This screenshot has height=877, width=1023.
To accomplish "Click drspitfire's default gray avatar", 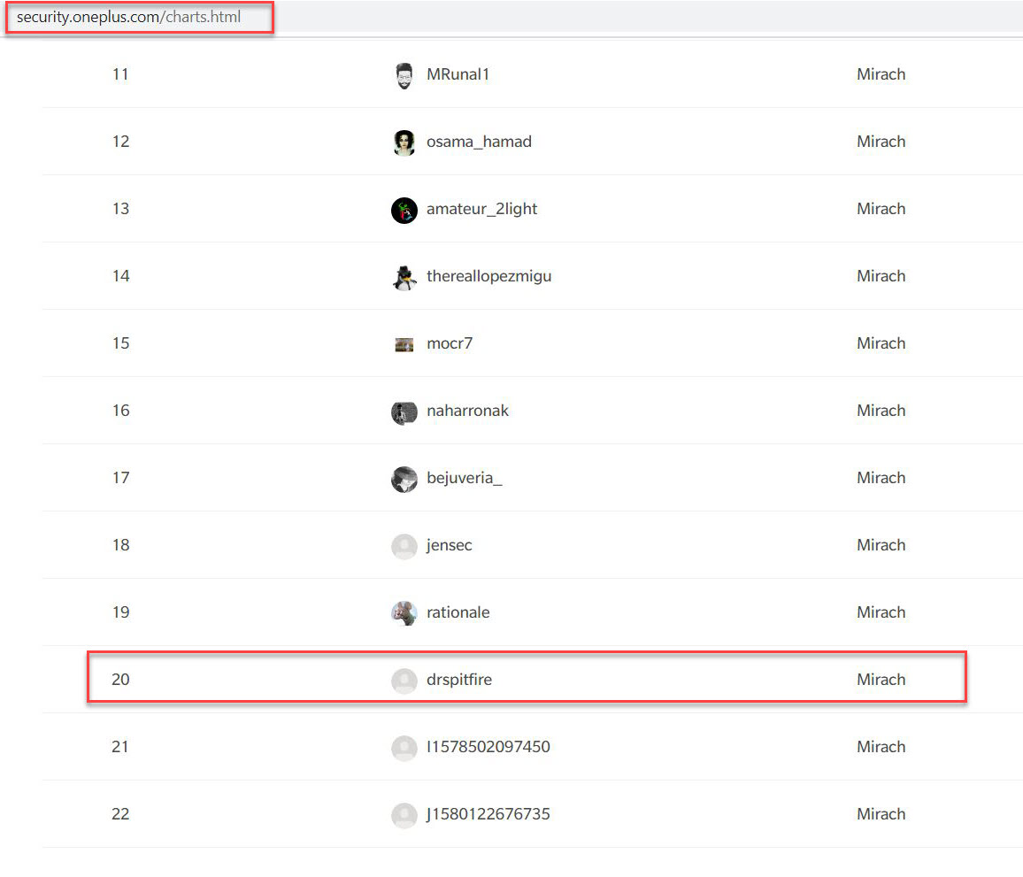I will tap(404, 681).
